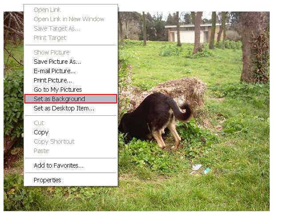283x212 pixels.
Task: Select Set as Desktop Item... option
Action: click(71, 108)
